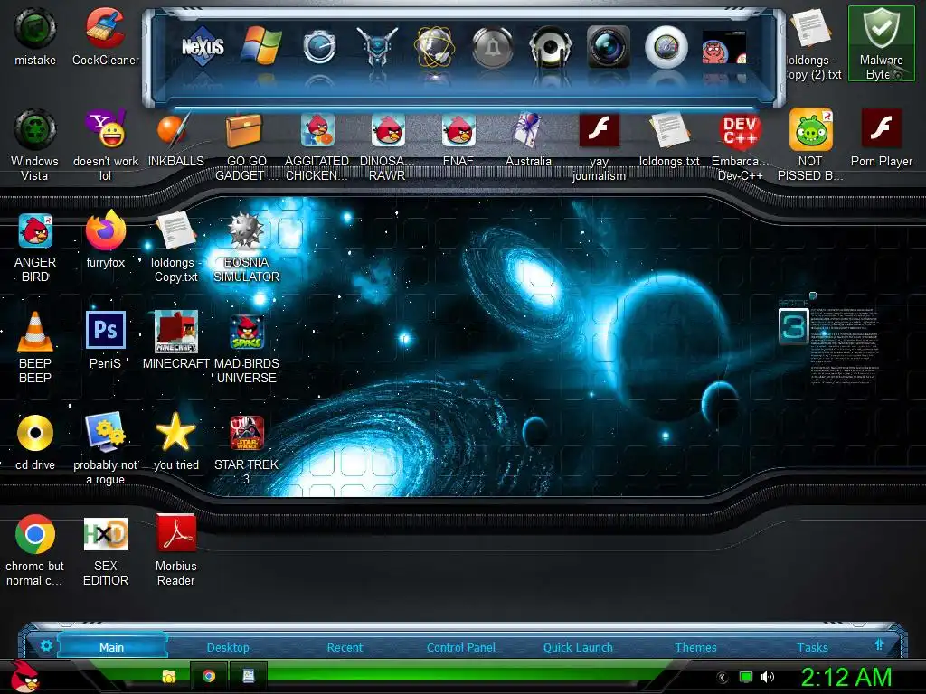Launch STAR TREK 3 icon
The image size is (926, 694).
[x=246, y=450]
